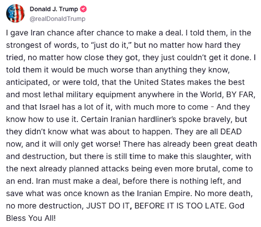Click the closing "Bless You All!" line
The image size is (261, 227).
(31, 218)
